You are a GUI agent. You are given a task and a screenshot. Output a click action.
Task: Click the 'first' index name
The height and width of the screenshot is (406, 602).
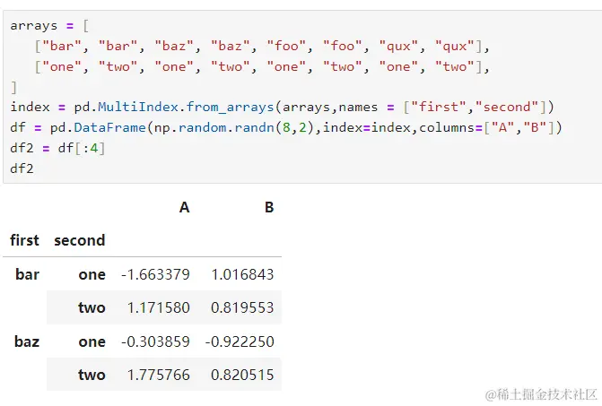24,240
